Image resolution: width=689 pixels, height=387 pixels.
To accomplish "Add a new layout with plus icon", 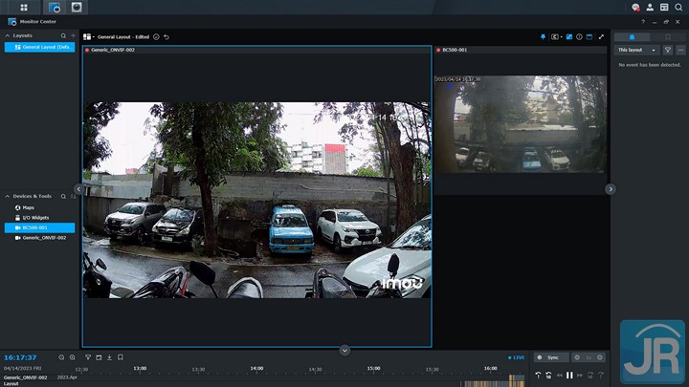I will [x=73, y=35].
